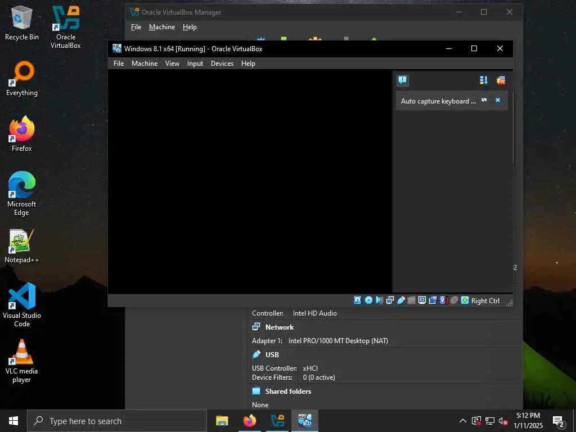Maximize the Windows 8.1 VM window
576x432 pixels.
click(474, 48)
